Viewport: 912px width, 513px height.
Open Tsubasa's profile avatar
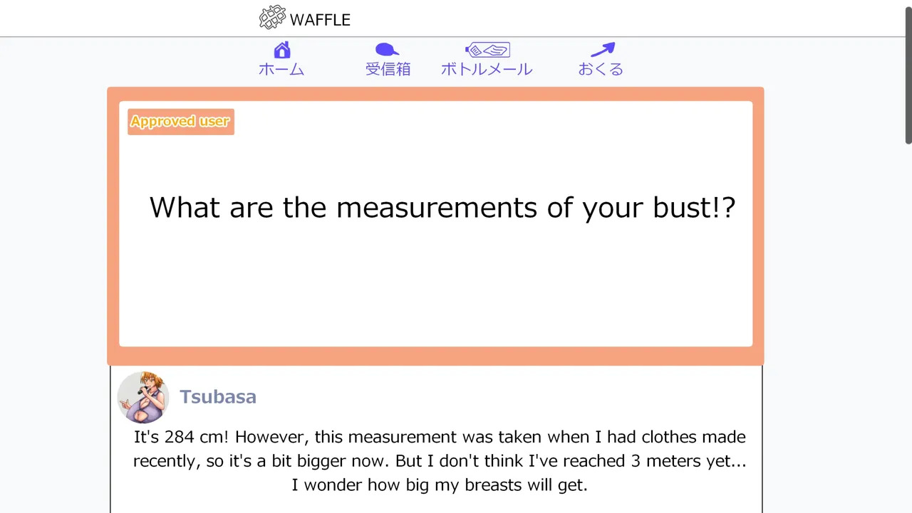(143, 397)
